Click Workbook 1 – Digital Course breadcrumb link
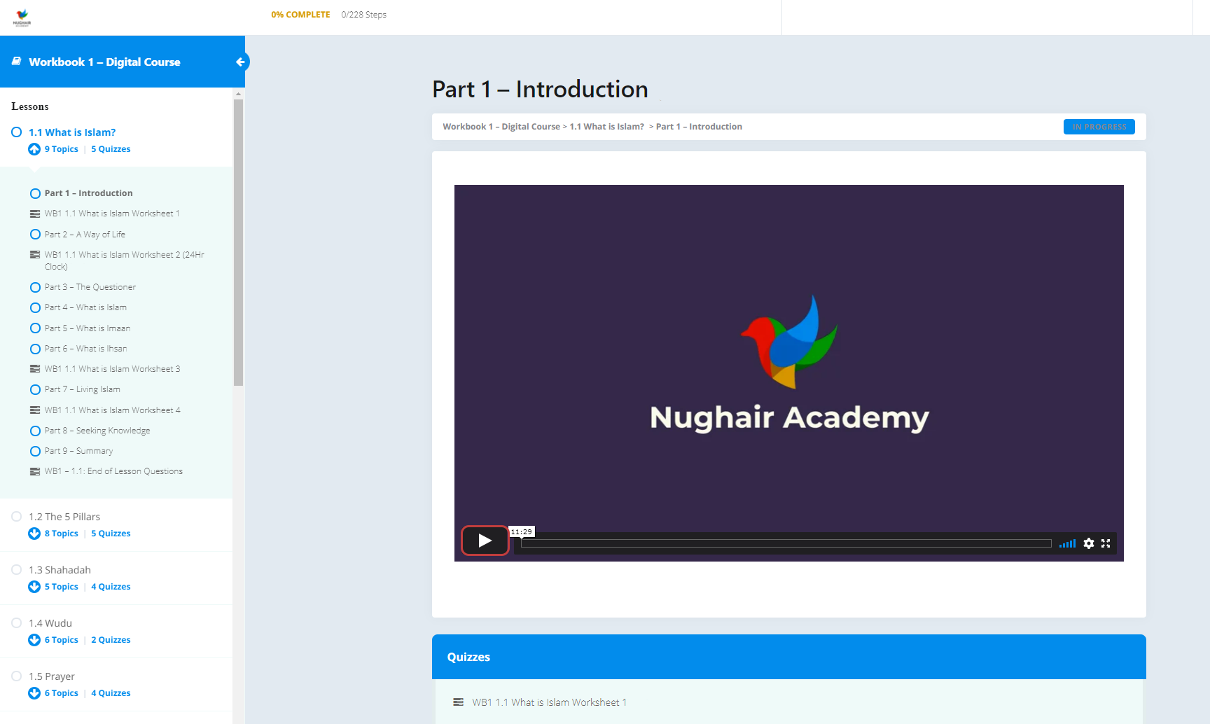 [501, 127]
